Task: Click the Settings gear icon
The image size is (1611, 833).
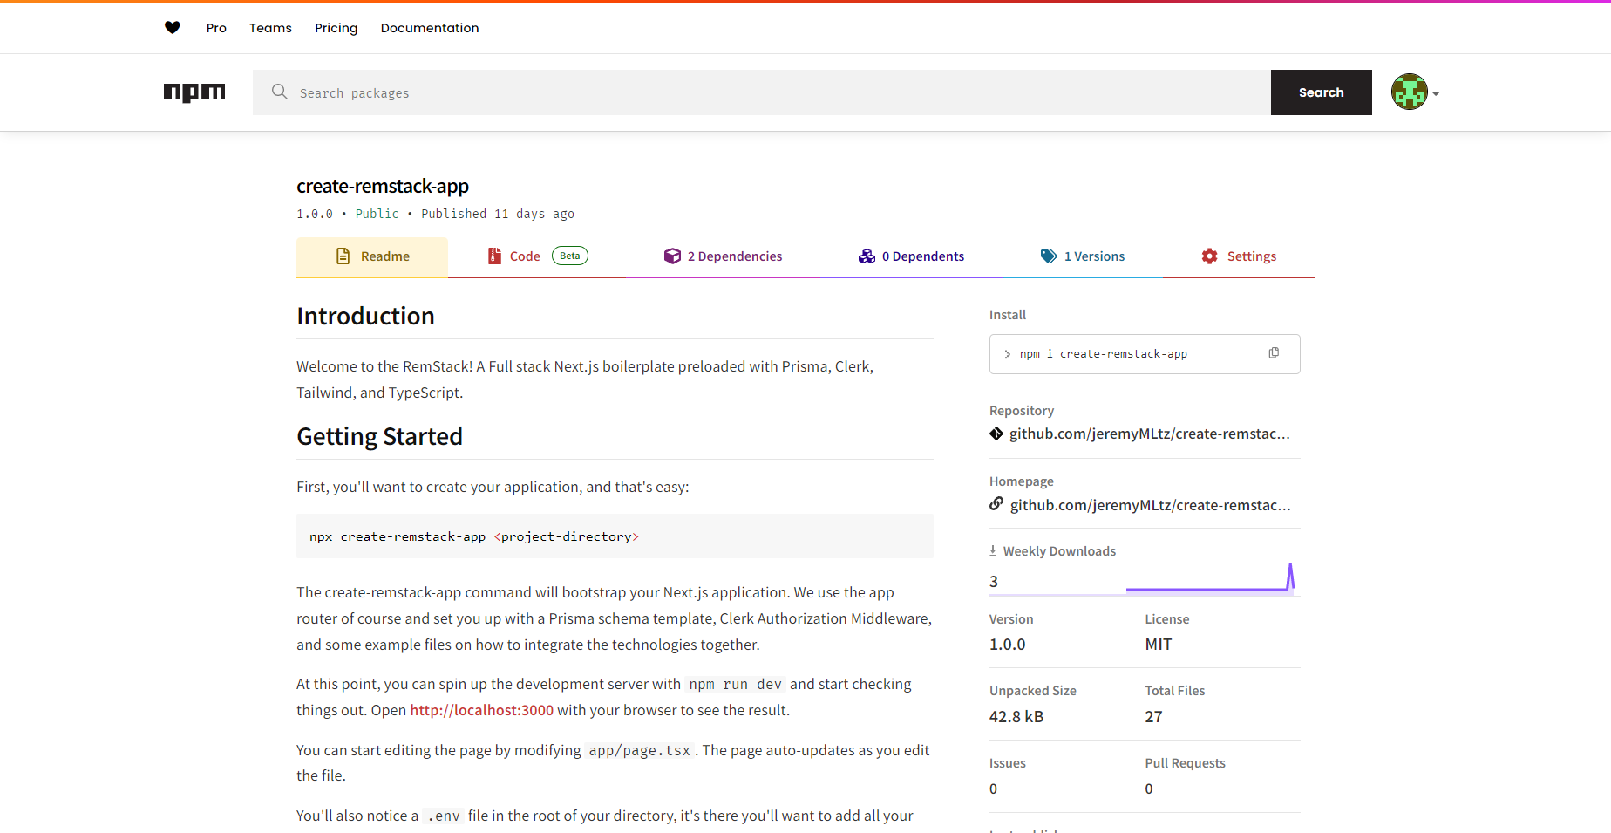Action: tap(1210, 256)
